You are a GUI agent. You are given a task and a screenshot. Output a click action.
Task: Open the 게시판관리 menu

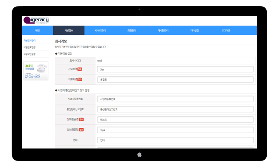(x=163, y=31)
